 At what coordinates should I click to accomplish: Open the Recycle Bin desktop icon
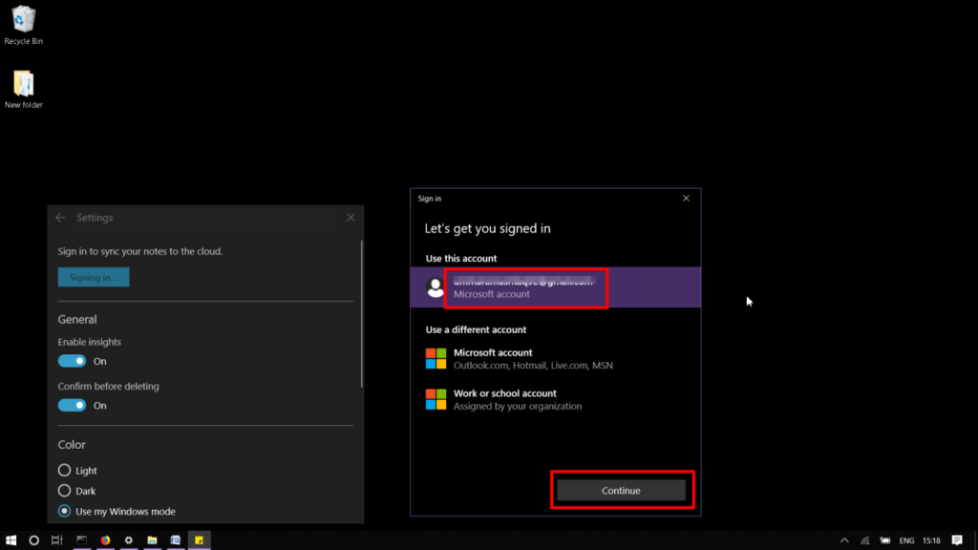click(x=24, y=25)
